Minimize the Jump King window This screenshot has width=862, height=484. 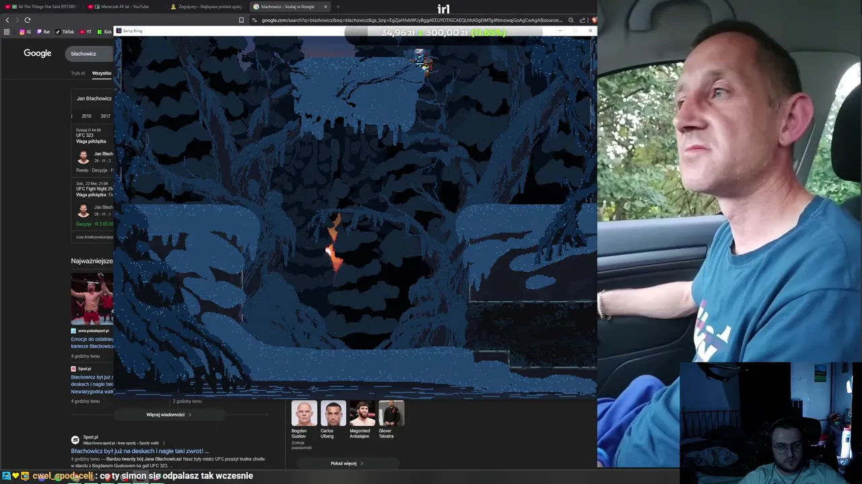561,31
